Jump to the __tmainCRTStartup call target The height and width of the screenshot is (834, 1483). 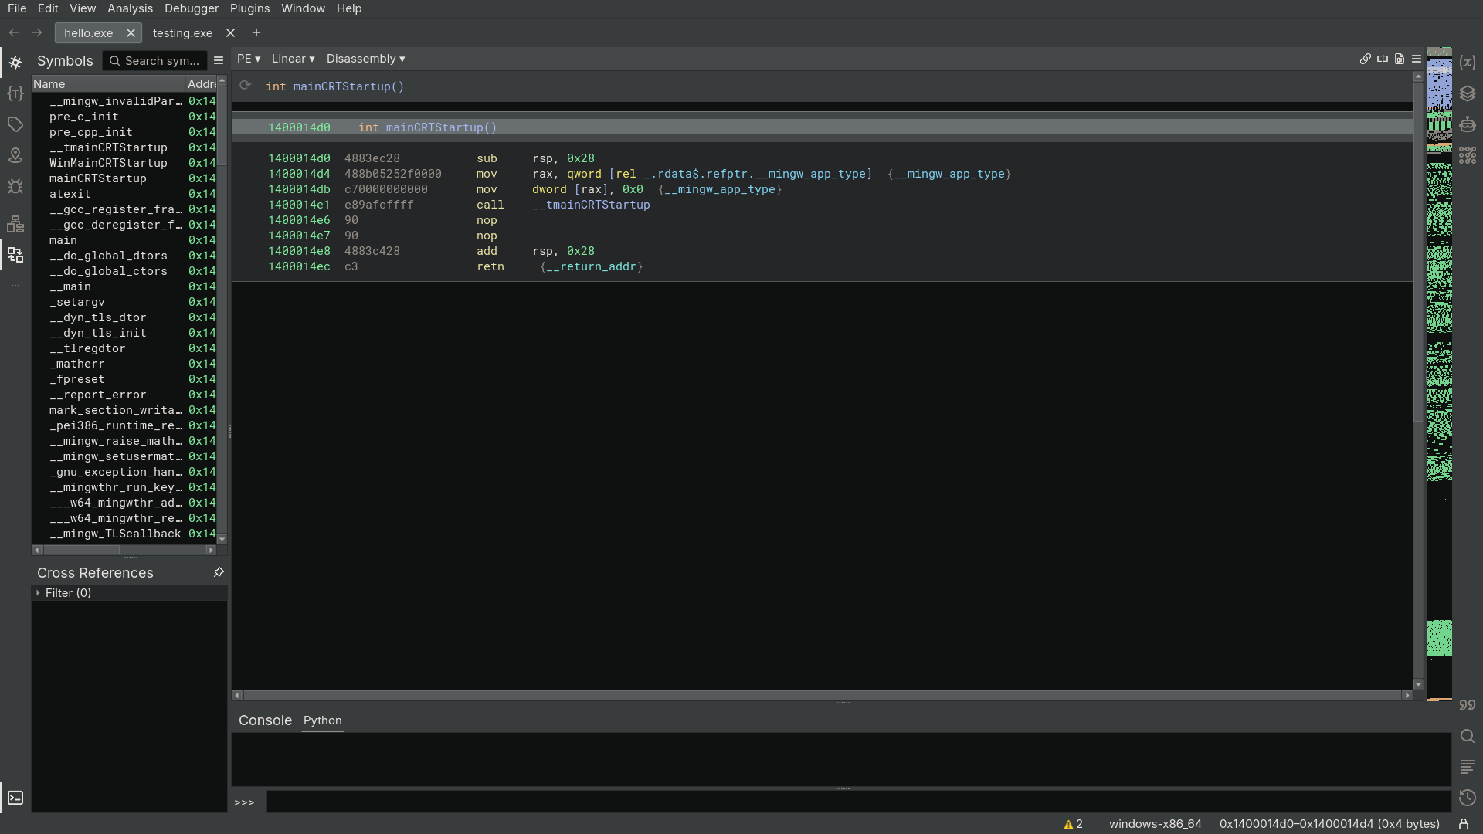(591, 205)
